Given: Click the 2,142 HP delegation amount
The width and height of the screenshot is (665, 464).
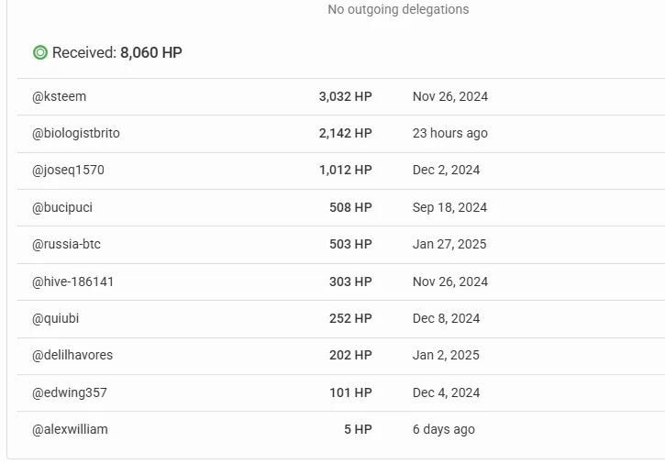Looking at the screenshot, I should [345, 133].
